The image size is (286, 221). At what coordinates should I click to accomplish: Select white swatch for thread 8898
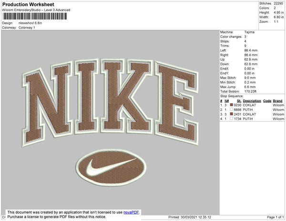[232, 110]
